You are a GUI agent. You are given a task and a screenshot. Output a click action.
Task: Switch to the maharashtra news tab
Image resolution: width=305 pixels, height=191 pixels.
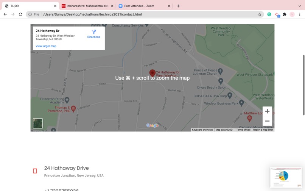pyautogui.click(x=87, y=6)
